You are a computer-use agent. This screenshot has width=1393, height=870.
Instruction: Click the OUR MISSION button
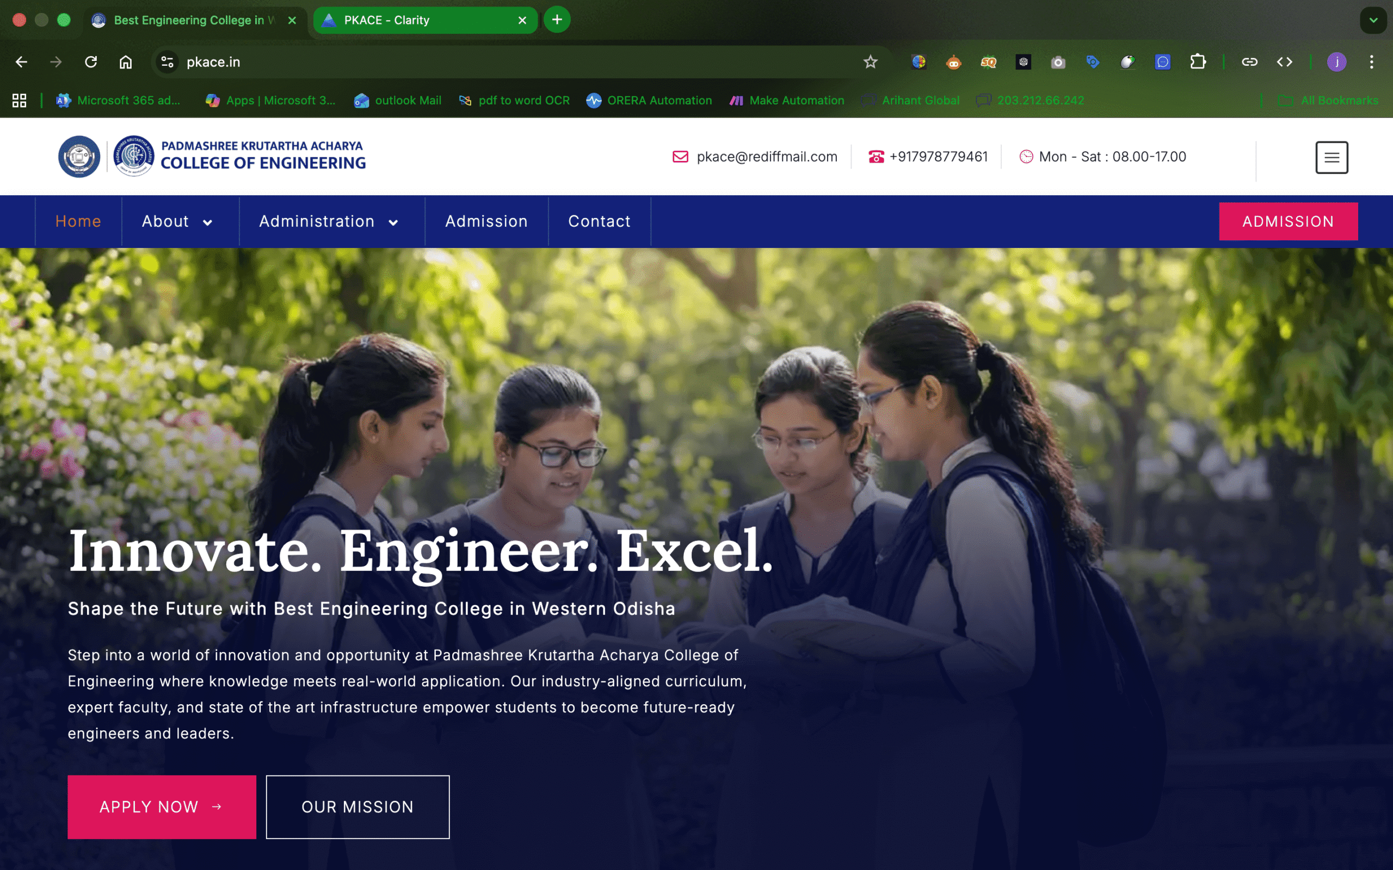pos(357,807)
